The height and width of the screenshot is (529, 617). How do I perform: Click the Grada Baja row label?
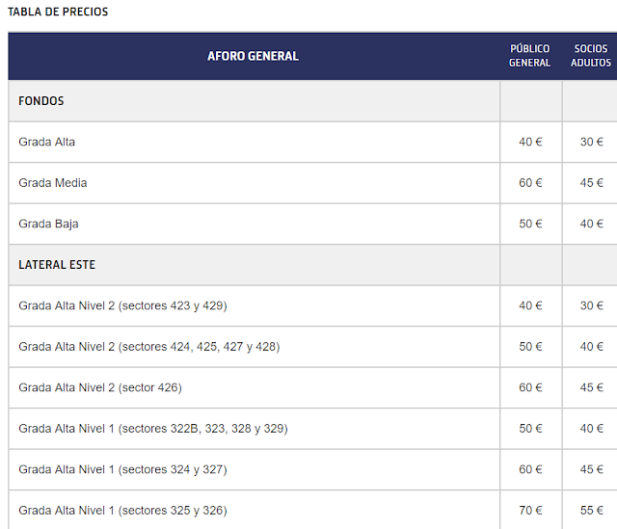click(48, 224)
